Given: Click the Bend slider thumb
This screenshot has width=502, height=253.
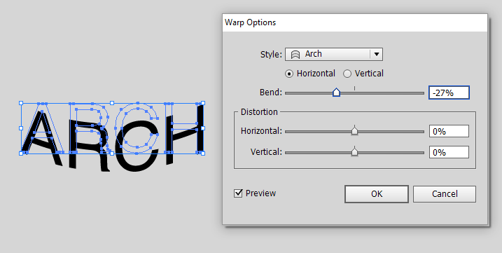Looking at the screenshot, I should click(336, 93).
